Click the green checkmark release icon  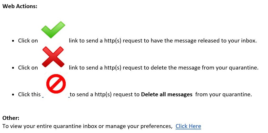pyautogui.click(x=53, y=30)
